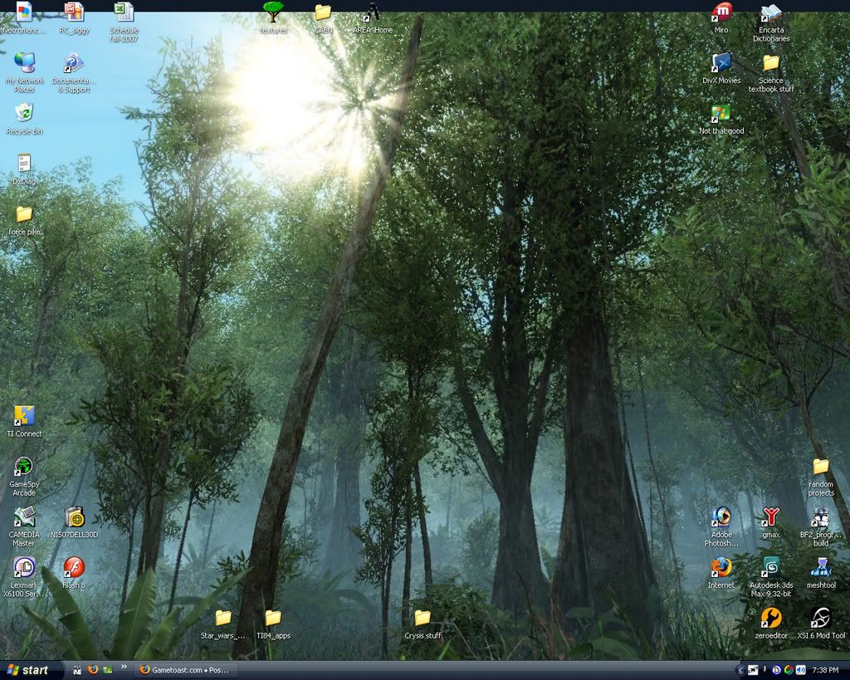Click first Quick Launch icon beside Start

[77, 670]
